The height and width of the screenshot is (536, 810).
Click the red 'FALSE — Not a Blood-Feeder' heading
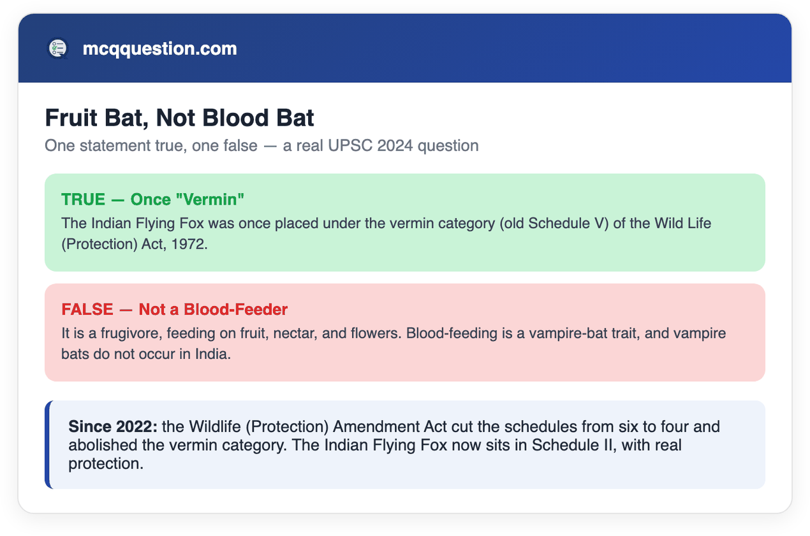(x=175, y=310)
